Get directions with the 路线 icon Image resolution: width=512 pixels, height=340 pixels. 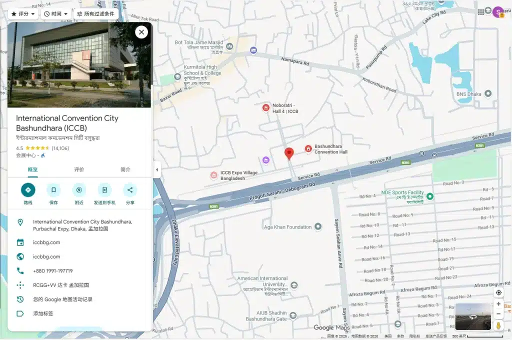pyautogui.click(x=28, y=190)
